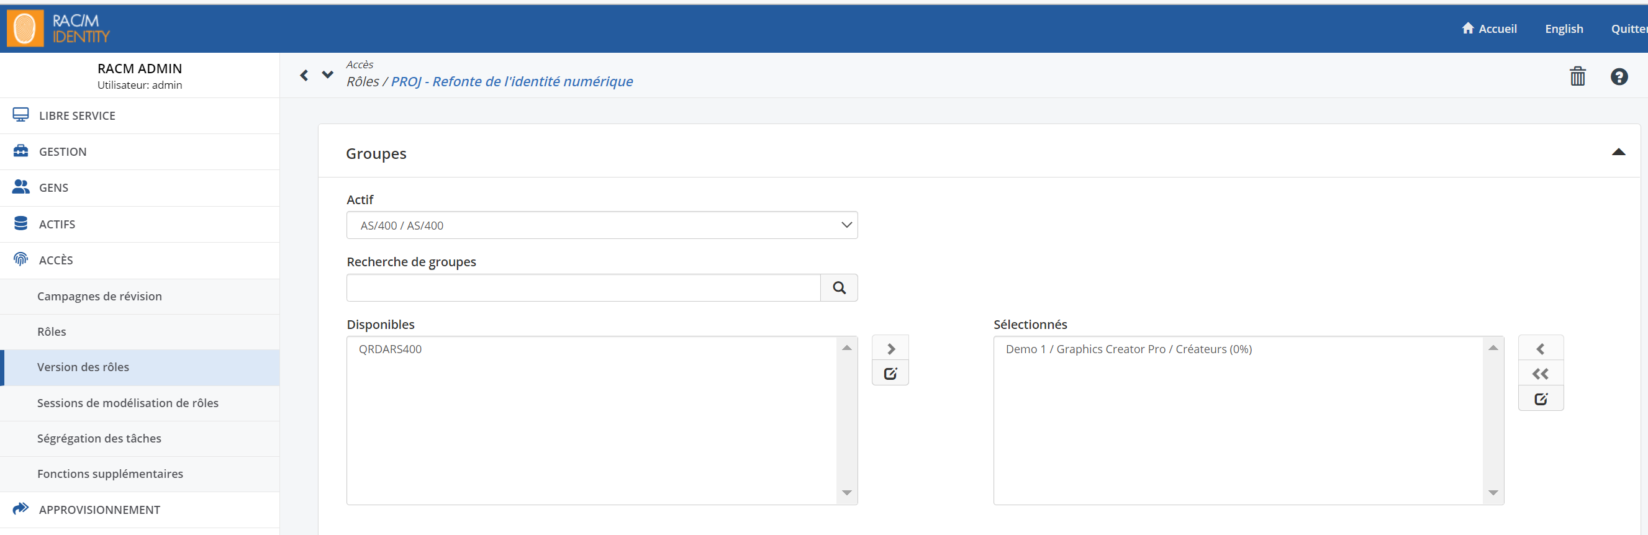Image resolution: width=1648 pixels, height=535 pixels.
Task: Click edit icon beside Sélectionnés list
Action: tap(1541, 399)
